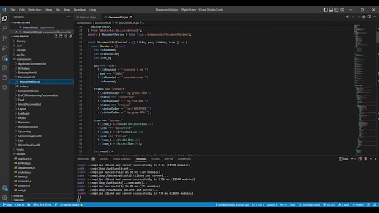Open the Terminal menu
This screenshot has height=213, width=379.
point(80,9)
